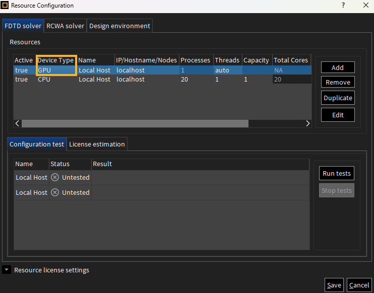The width and height of the screenshot is (374, 293).
Task: Click Untested status icon in first test row
Action: [x=55, y=178]
